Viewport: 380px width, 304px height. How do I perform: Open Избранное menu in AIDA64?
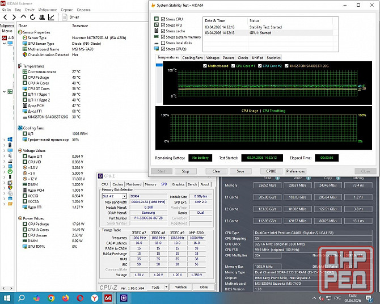coord(48,10)
